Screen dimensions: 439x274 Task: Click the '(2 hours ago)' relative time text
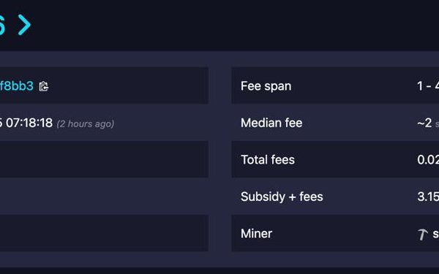pyautogui.click(x=86, y=123)
